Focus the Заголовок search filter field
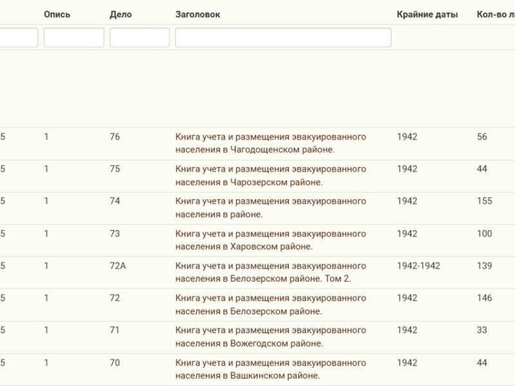This screenshot has width=515, height=386. 283,37
